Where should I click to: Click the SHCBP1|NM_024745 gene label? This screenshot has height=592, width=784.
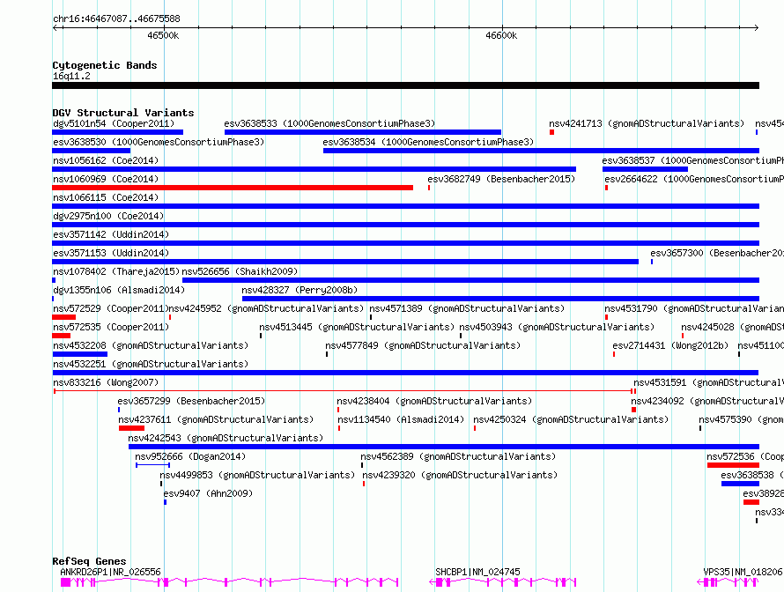pyautogui.click(x=477, y=572)
